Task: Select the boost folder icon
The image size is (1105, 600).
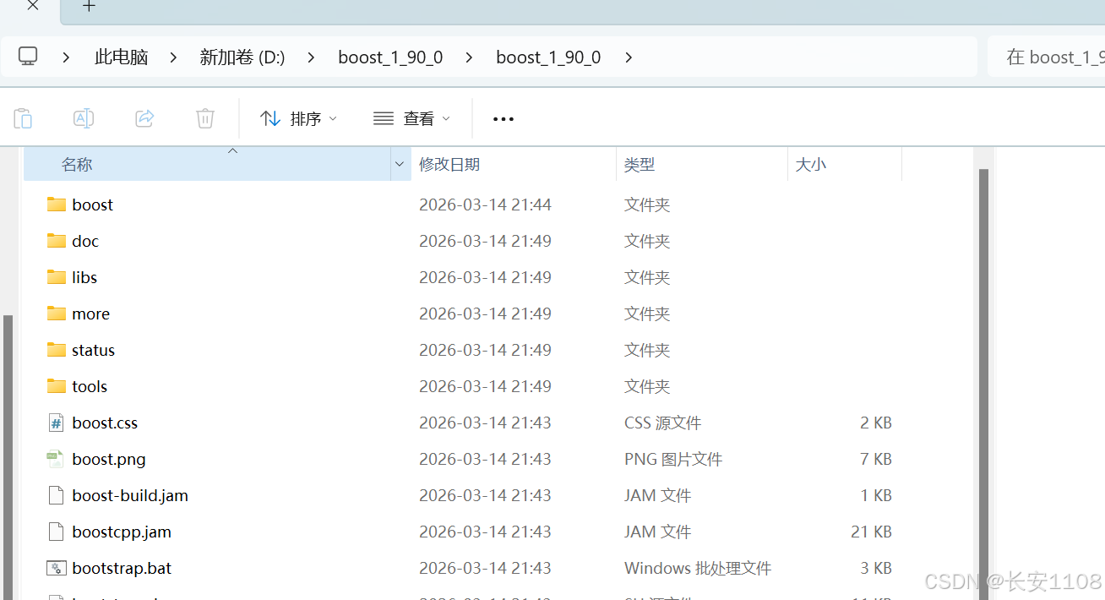Action: coord(57,205)
